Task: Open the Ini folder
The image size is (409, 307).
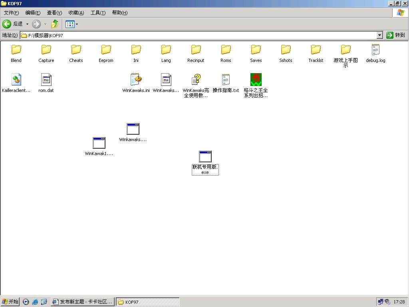Action: pyautogui.click(x=136, y=54)
